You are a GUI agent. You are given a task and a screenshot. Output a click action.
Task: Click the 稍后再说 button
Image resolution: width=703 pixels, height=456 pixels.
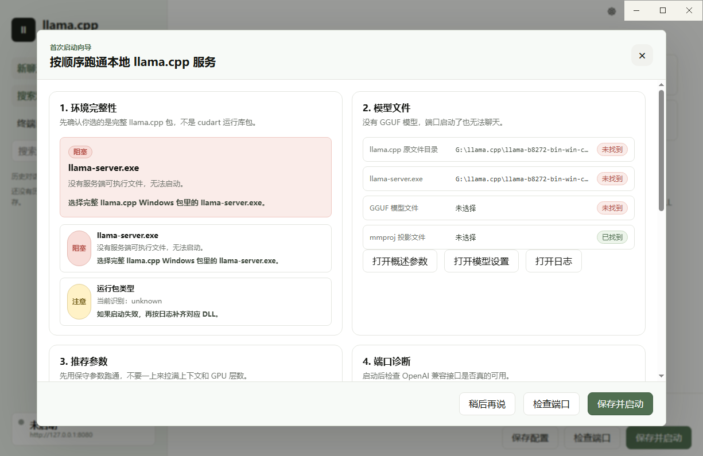pos(487,404)
